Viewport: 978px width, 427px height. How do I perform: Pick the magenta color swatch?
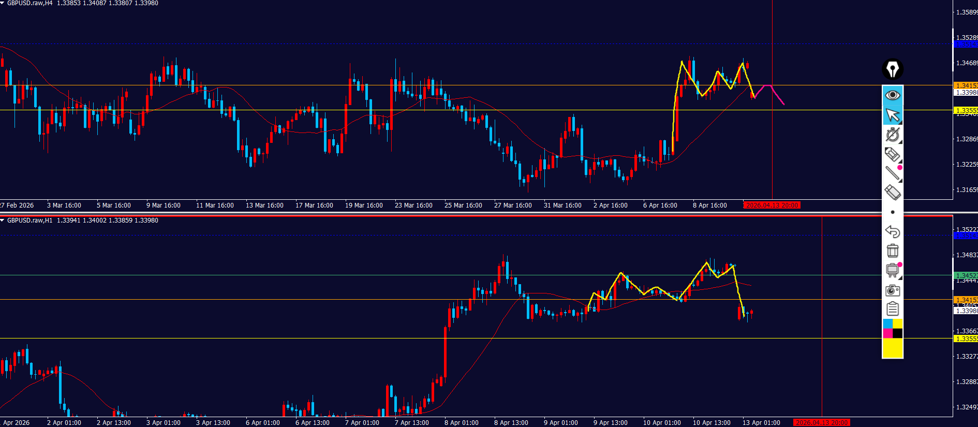(x=887, y=333)
